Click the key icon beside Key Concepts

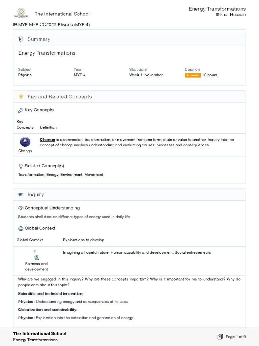pos(20,110)
